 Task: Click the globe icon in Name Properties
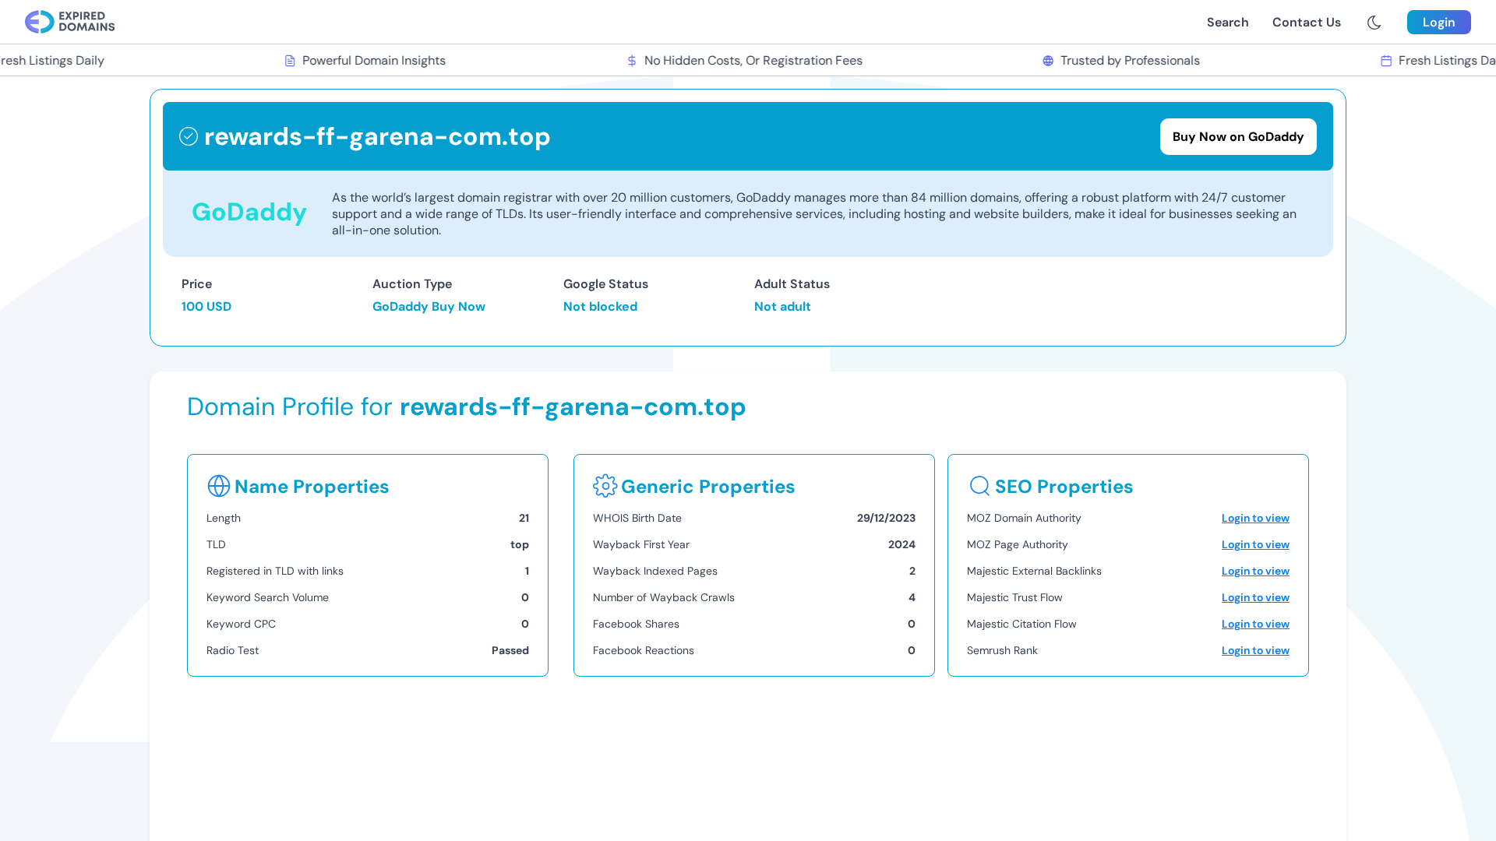click(219, 486)
